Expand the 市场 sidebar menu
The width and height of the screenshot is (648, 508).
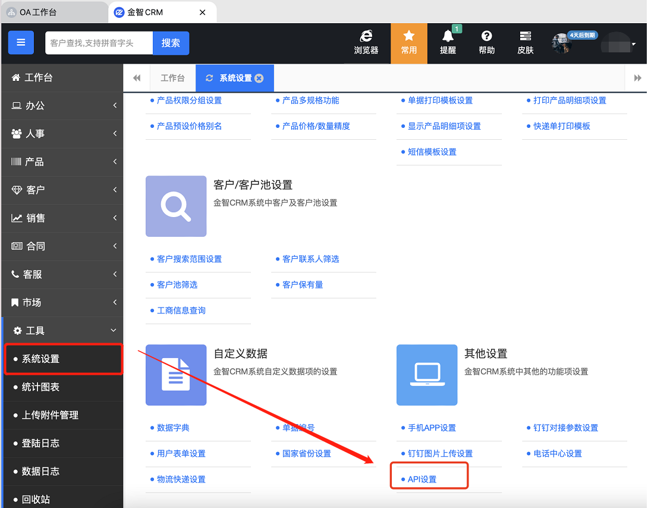pos(63,302)
